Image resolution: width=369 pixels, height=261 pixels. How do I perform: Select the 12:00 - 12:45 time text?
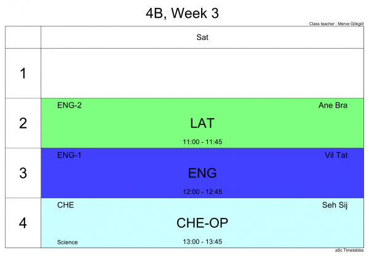coord(202,191)
